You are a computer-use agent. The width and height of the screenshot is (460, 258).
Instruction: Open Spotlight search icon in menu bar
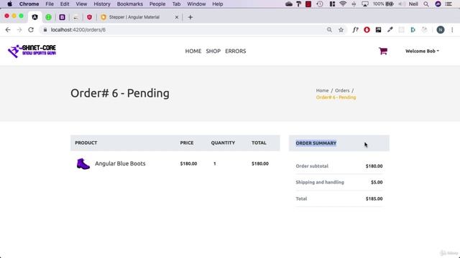426,4
